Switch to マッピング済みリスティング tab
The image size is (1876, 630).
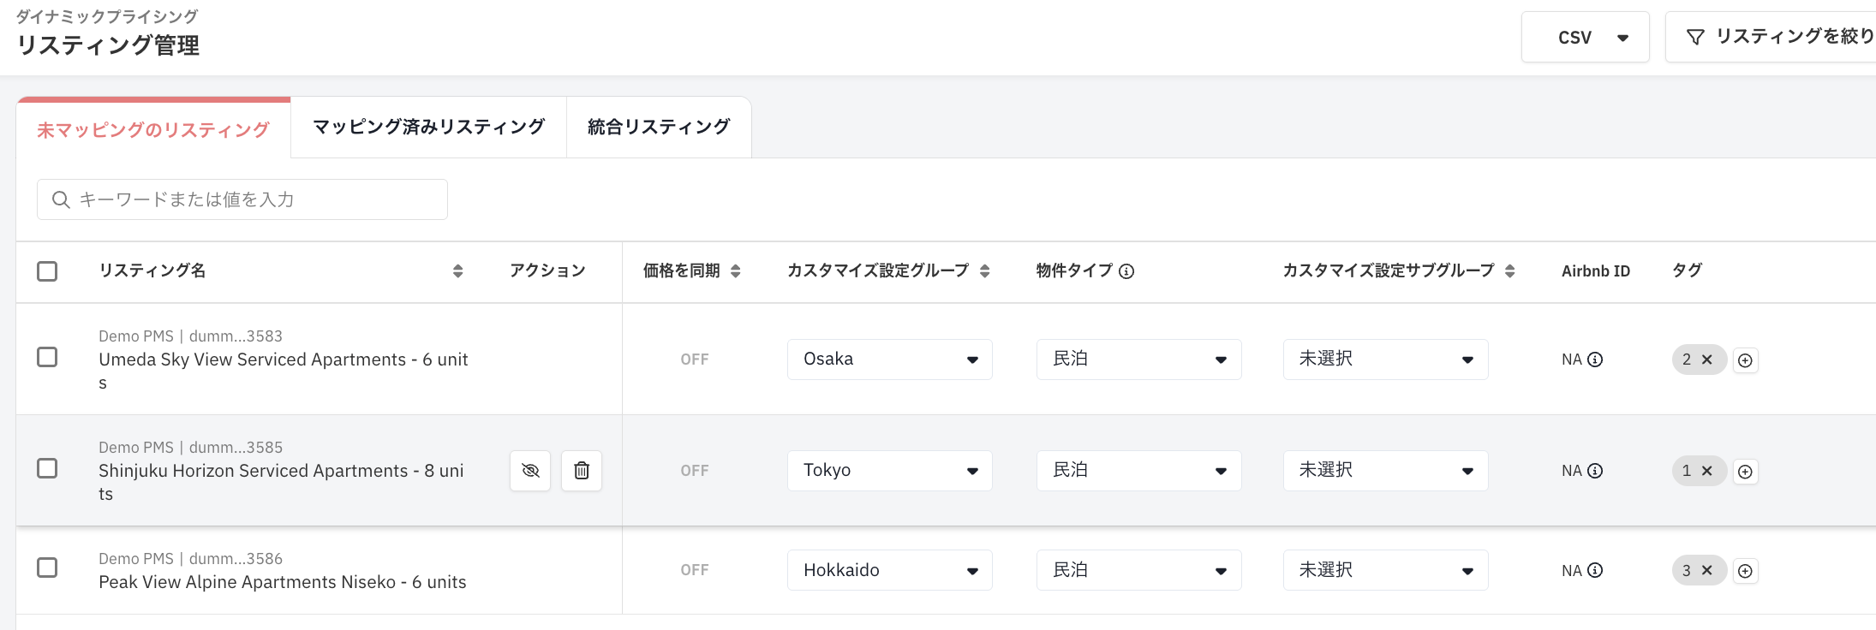428,128
